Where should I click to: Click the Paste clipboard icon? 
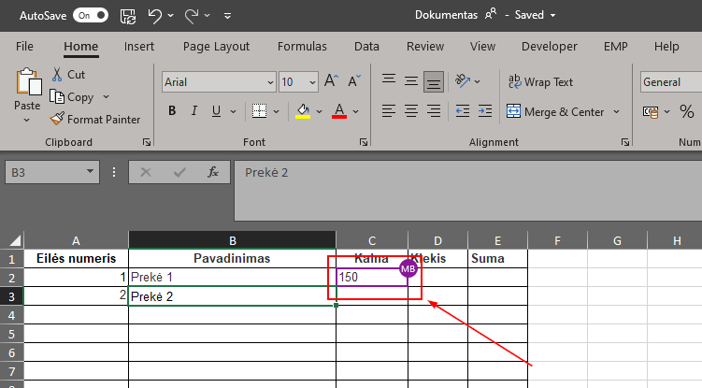(x=28, y=82)
